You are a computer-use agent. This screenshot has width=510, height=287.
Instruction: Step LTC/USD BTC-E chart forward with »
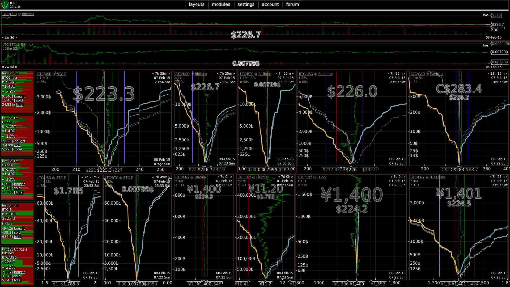pyautogui.click(x=98, y=177)
